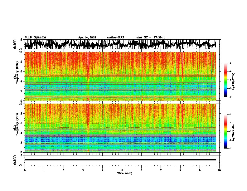Click time axis tick label "7"
247x191 pixels.
pos(161,170)
